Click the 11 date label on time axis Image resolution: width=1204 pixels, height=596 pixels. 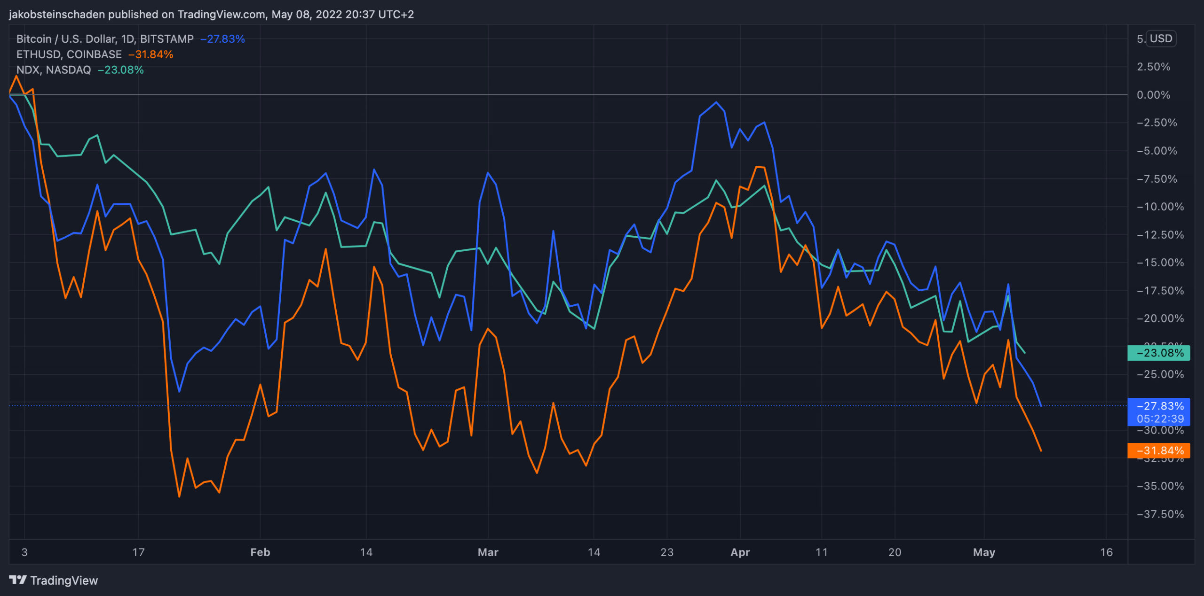point(821,552)
